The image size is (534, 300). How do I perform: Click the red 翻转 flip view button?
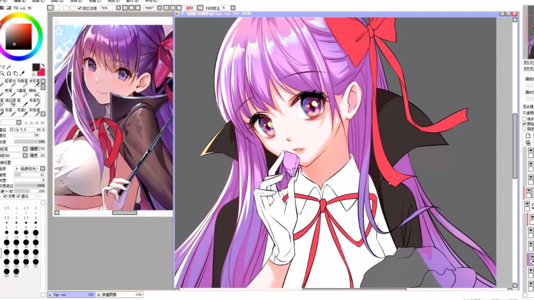point(190,8)
